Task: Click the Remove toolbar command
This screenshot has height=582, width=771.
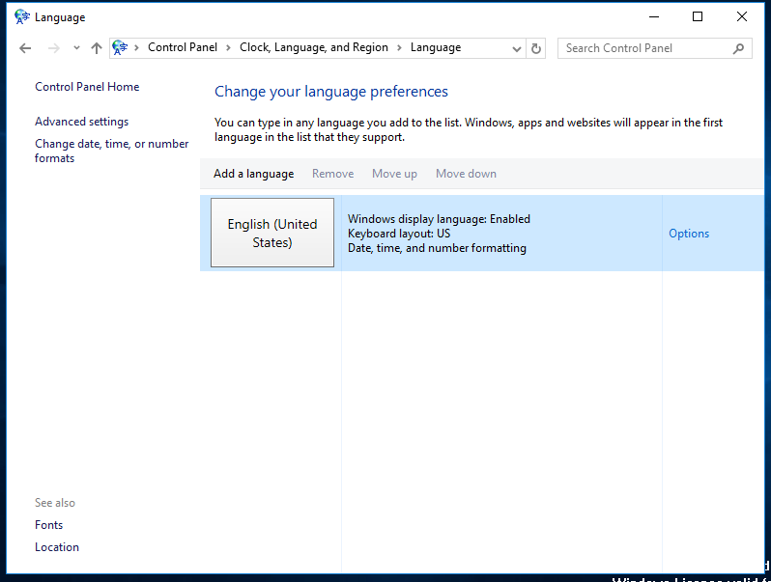Action: (x=333, y=174)
